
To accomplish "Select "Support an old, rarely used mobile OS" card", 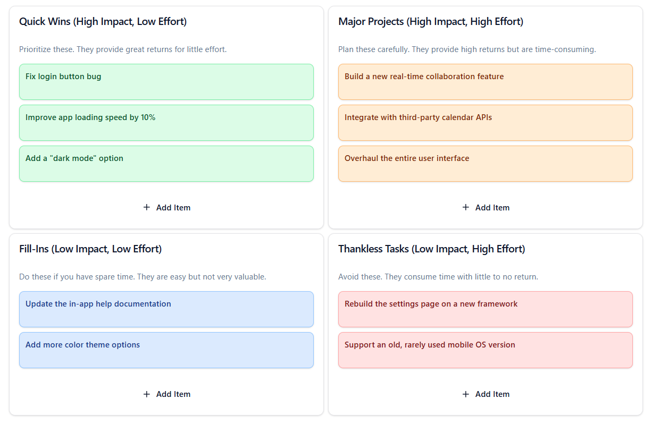I will pyautogui.click(x=486, y=350).
